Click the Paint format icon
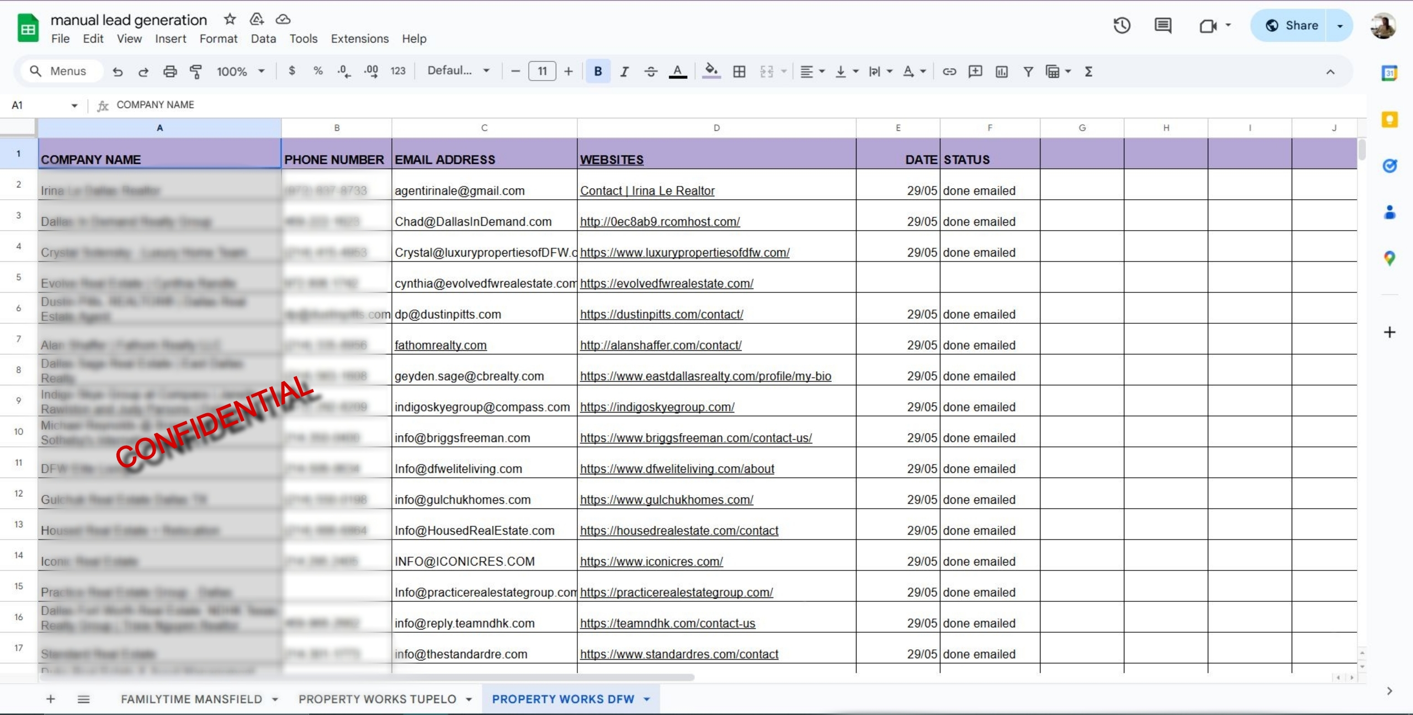1413x715 pixels. tap(195, 71)
